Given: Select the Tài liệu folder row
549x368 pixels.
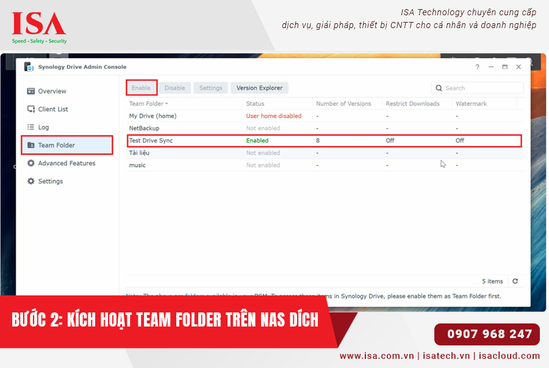Looking at the screenshot, I should [325, 153].
